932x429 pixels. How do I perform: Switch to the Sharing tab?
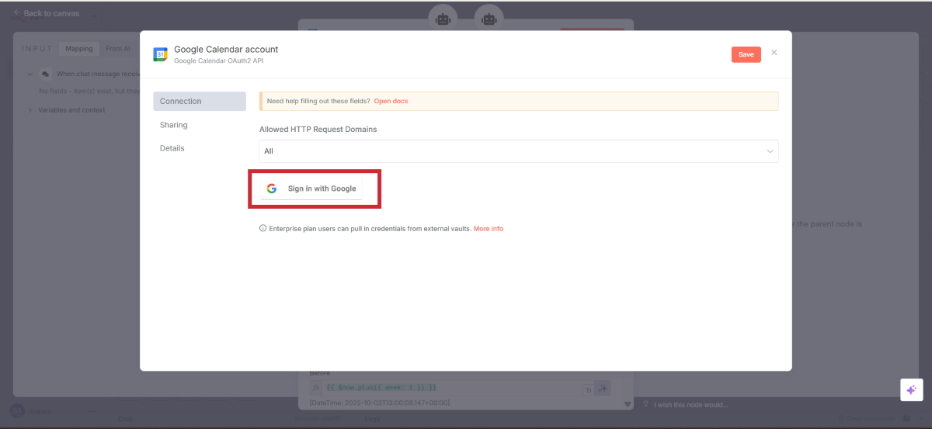[x=174, y=125]
